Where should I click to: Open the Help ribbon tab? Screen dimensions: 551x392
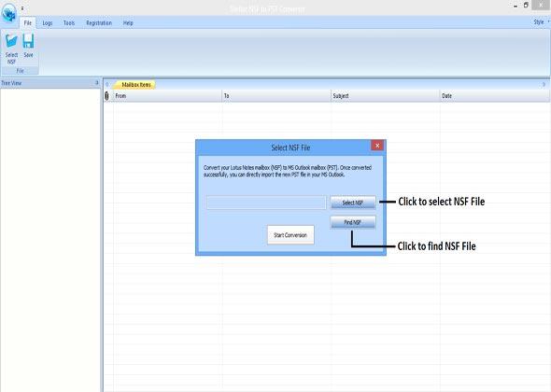[x=128, y=22]
